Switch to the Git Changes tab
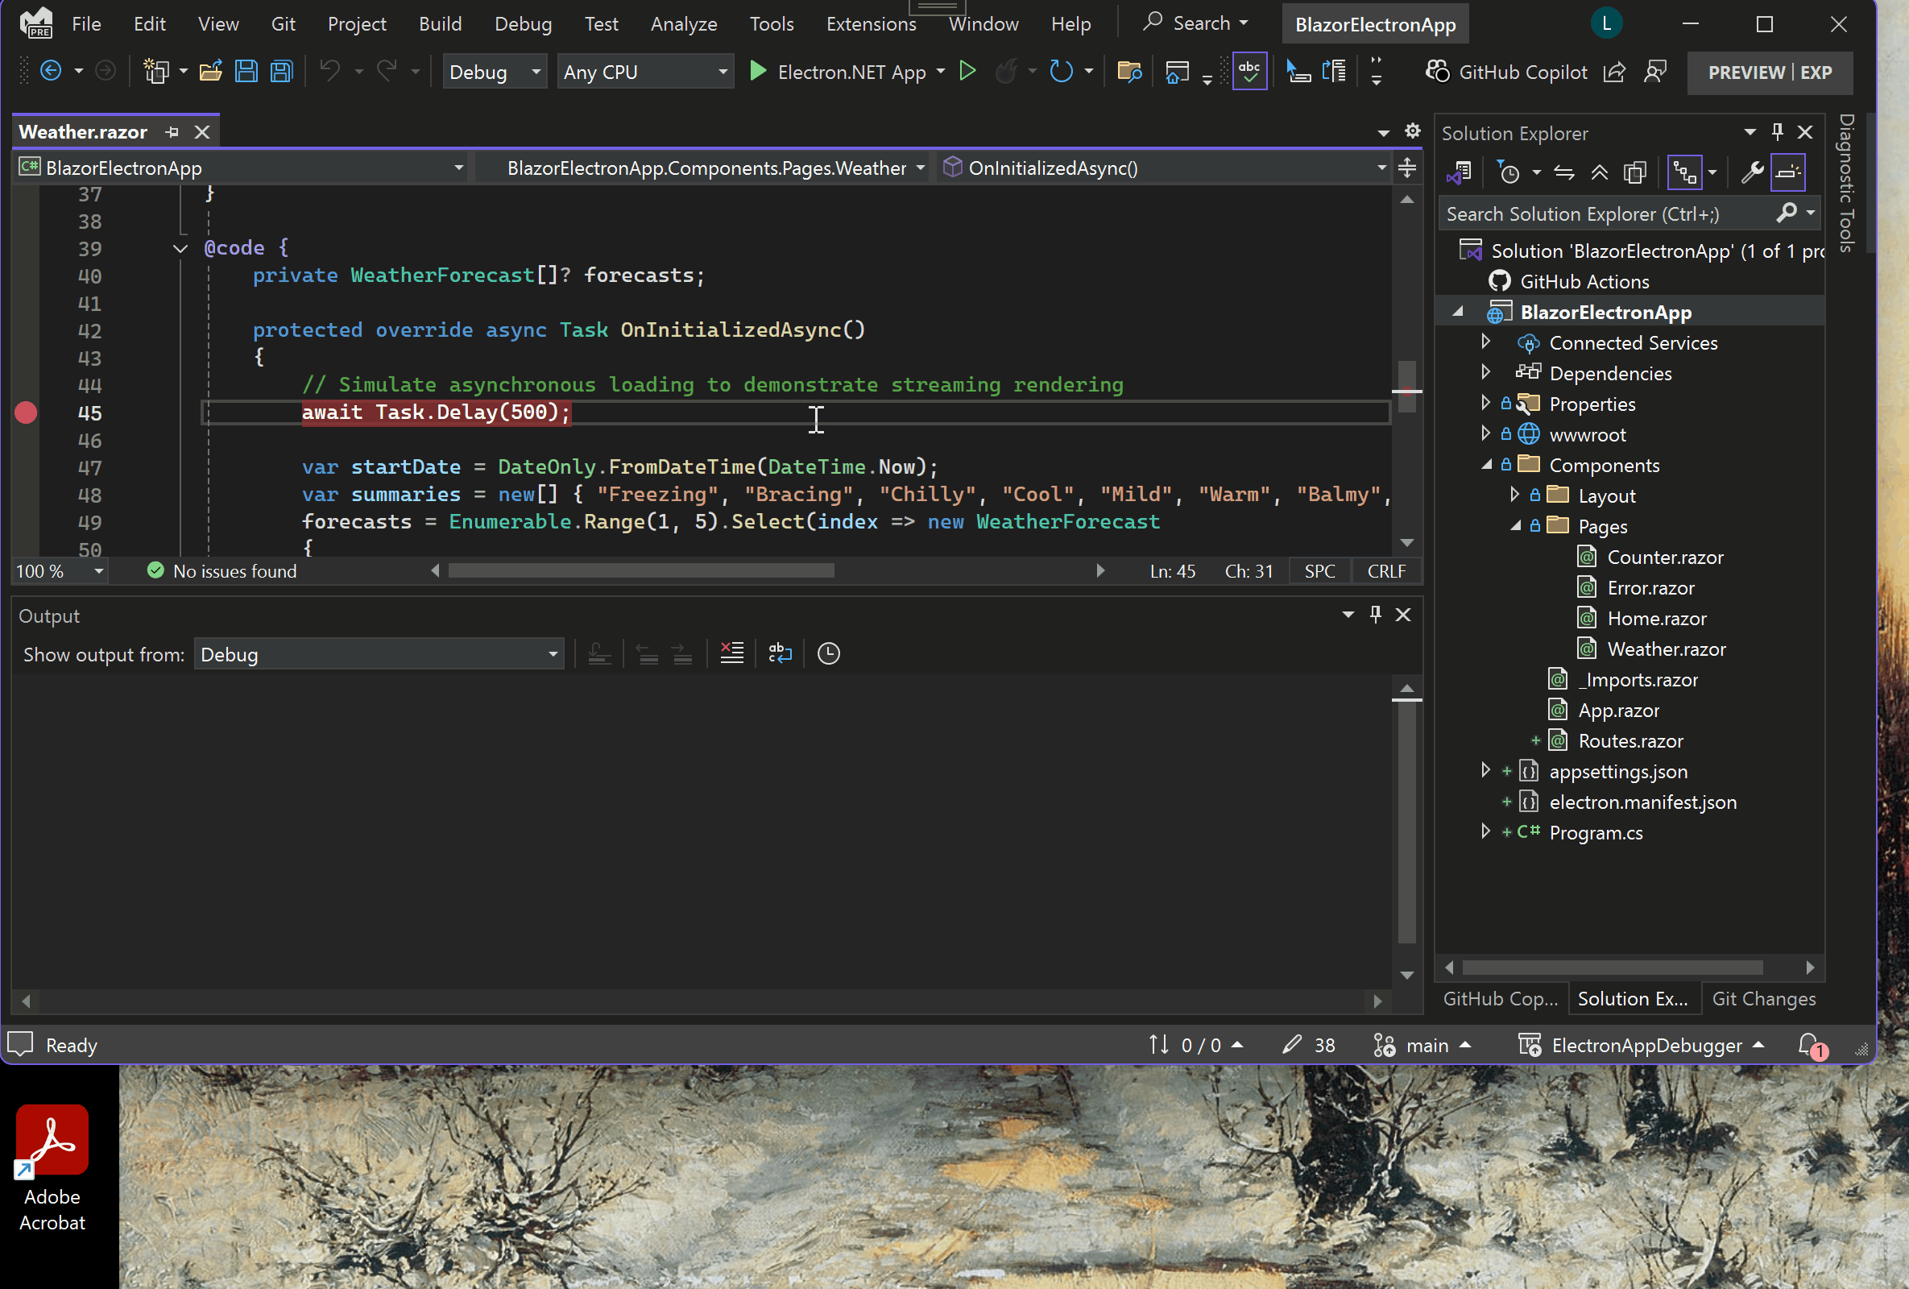 click(1762, 999)
